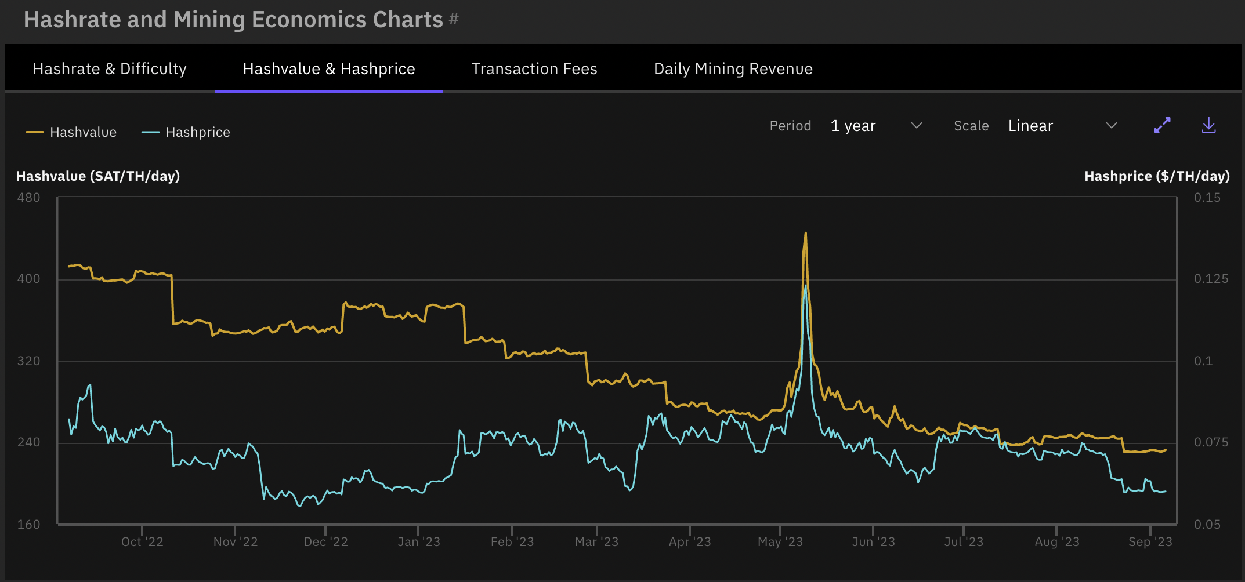Open the Scale Linear dropdown
The image size is (1245, 582).
(x=1063, y=126)
